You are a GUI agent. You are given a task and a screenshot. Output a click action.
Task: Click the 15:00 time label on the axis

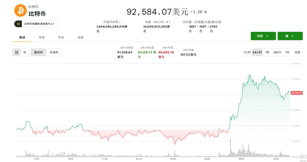(x=36, y=159)
